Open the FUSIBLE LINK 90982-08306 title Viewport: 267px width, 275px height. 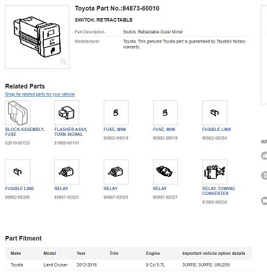click(x=19, y=189)
